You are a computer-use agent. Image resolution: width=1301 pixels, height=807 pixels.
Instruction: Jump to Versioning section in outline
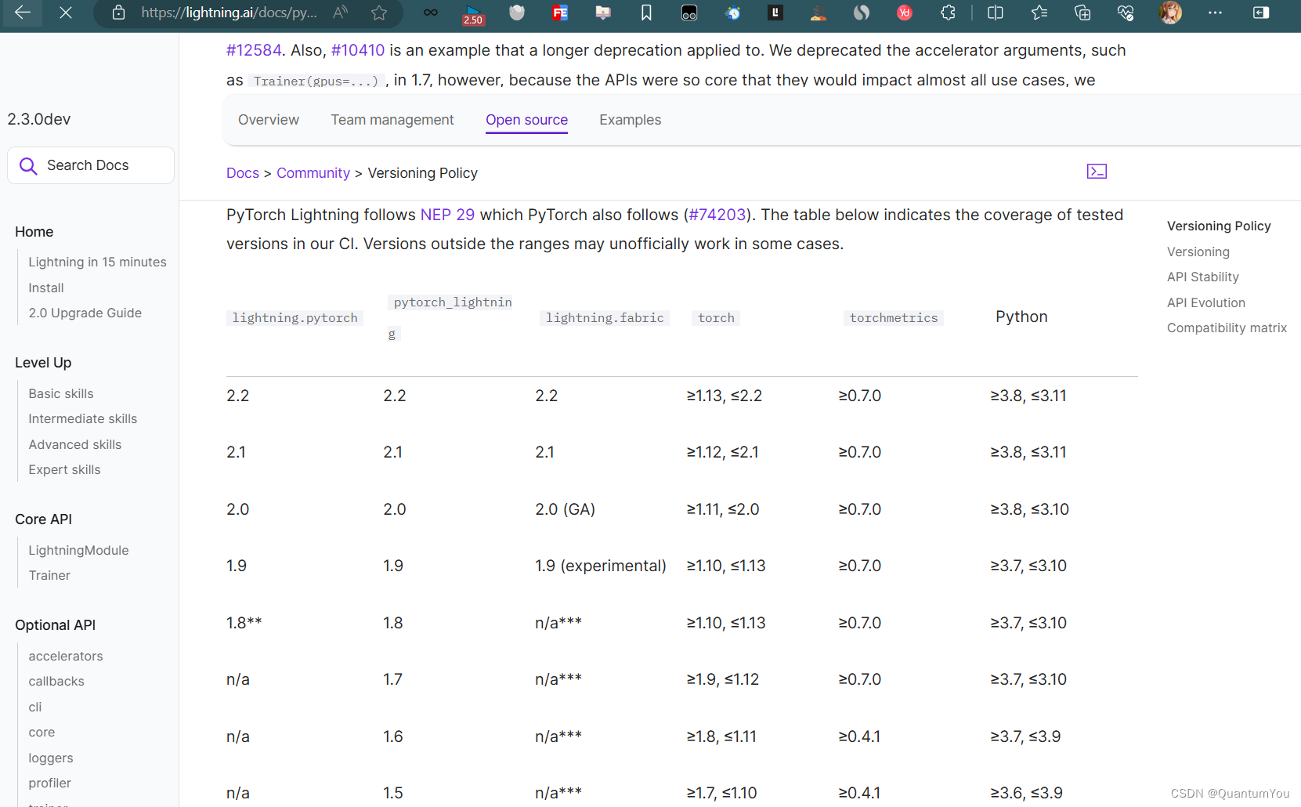coord(1198,252)
